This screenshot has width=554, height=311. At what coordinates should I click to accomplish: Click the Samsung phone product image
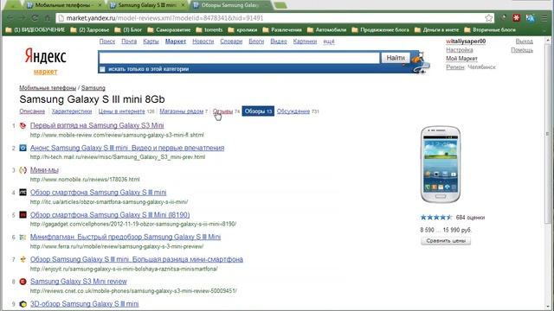441,164
